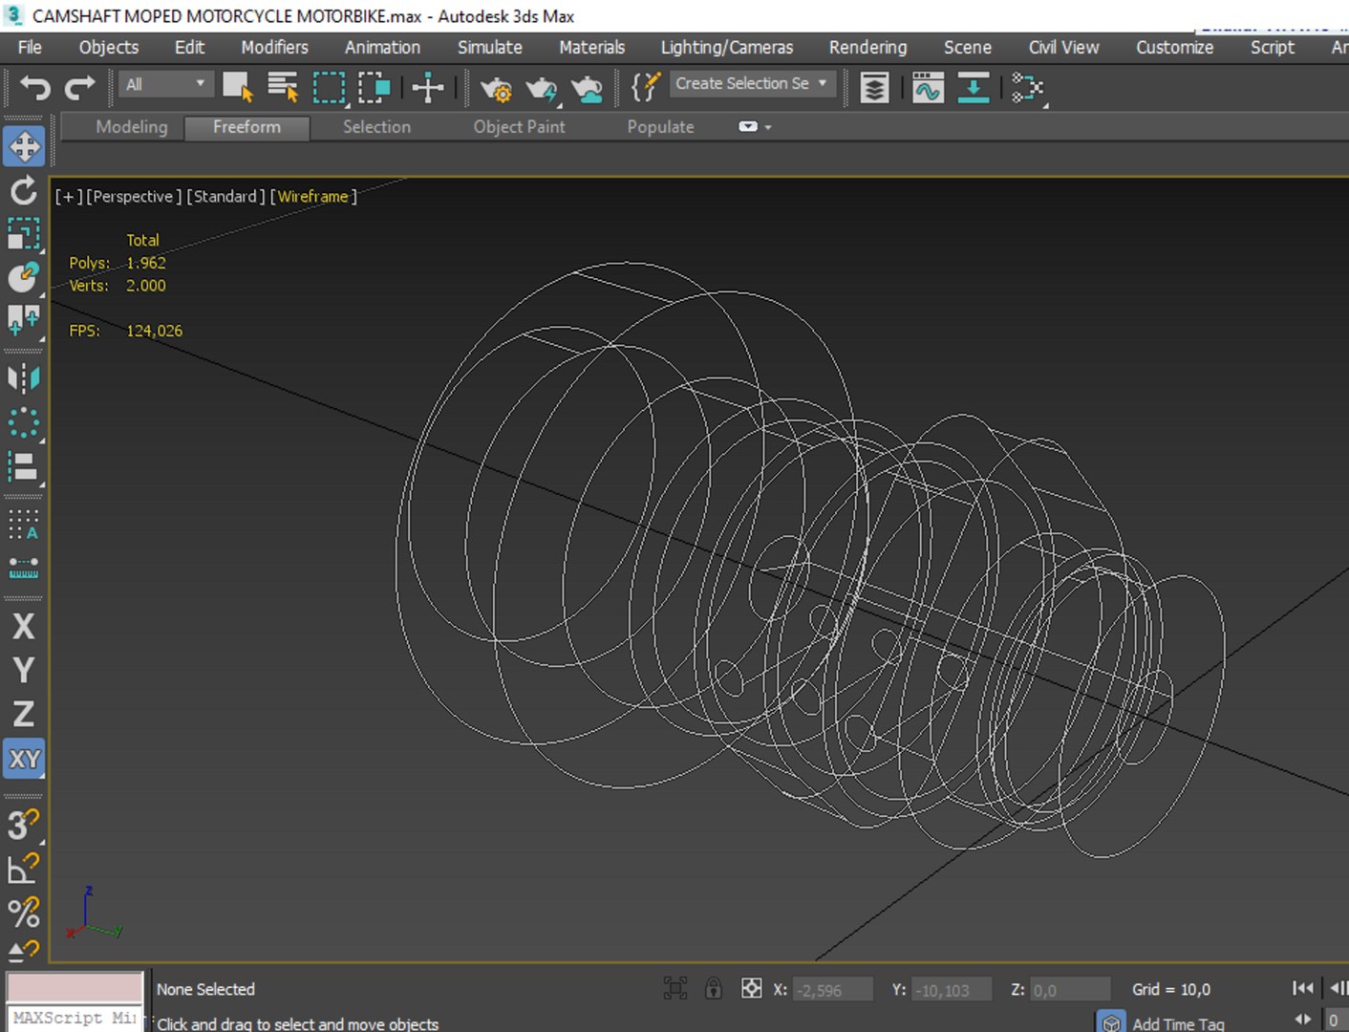Toggle Isolate Selection icon
1349x1032 pixels.
click(675, 989)
